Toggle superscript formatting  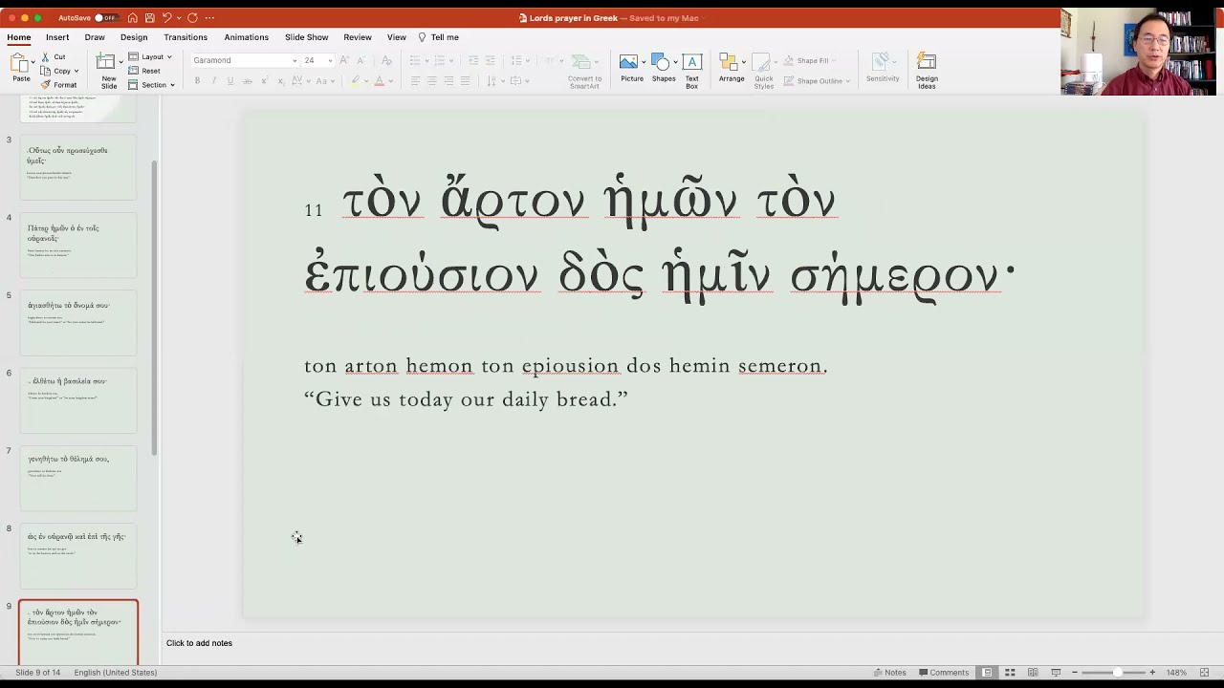coord(265,81)
